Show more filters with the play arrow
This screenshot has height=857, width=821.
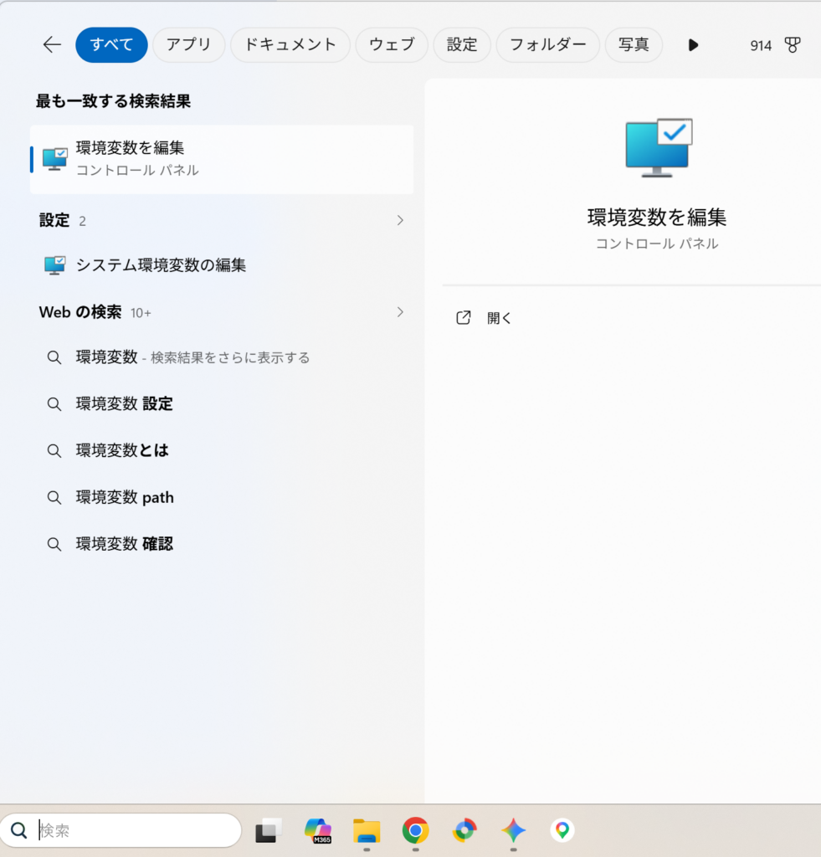(693, 45)
